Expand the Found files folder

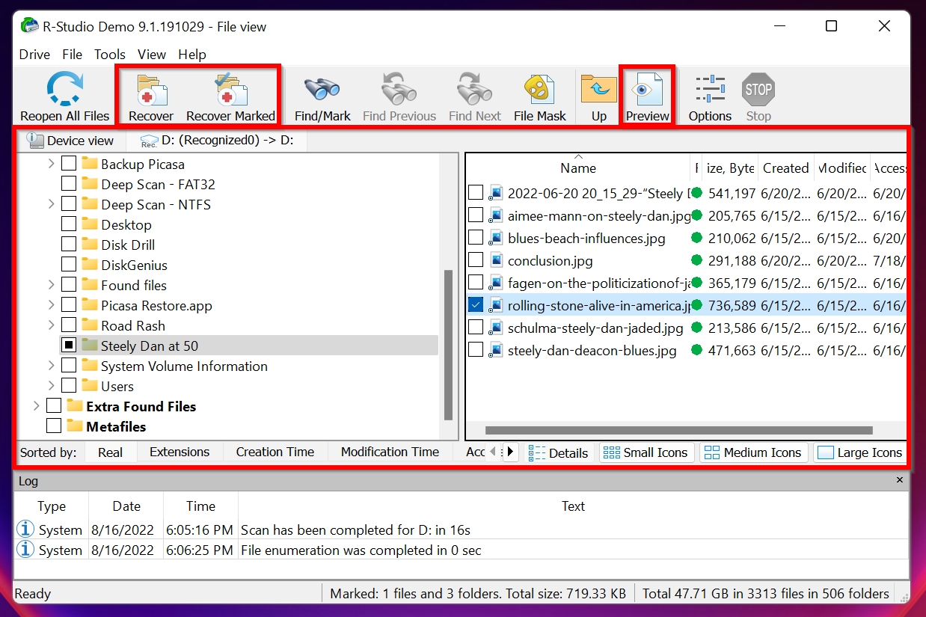click(51, 285)
